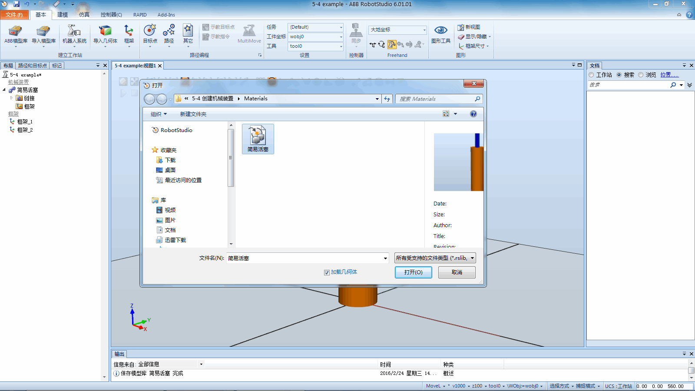Collapse the 简易活塞 tree node
695x391 pixels.
point(4,90)
